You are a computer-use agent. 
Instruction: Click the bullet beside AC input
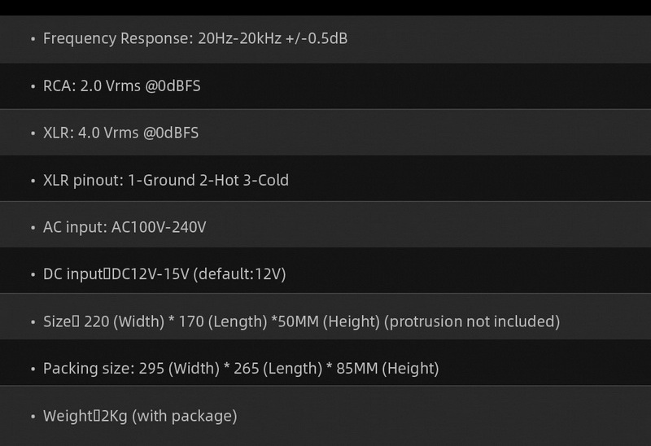click(x=33, y=228)
